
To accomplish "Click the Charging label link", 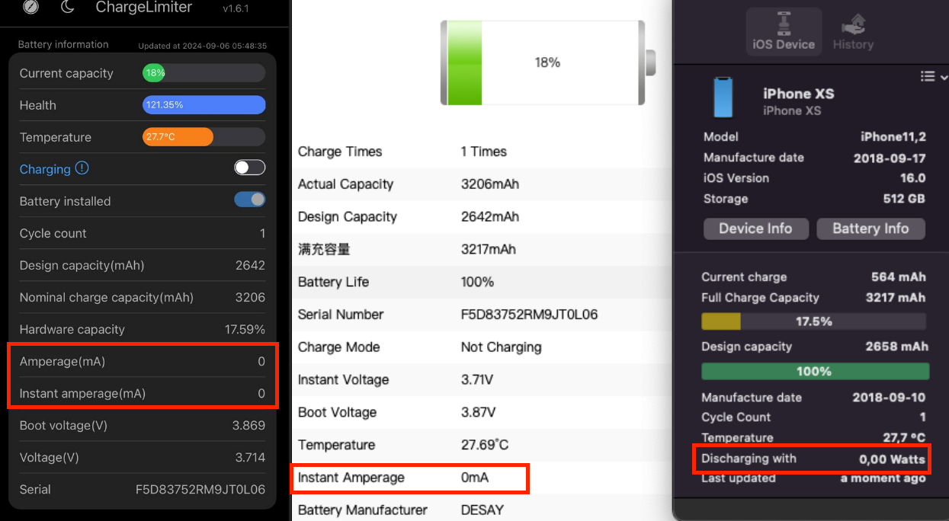I will (x=45, y=169).
